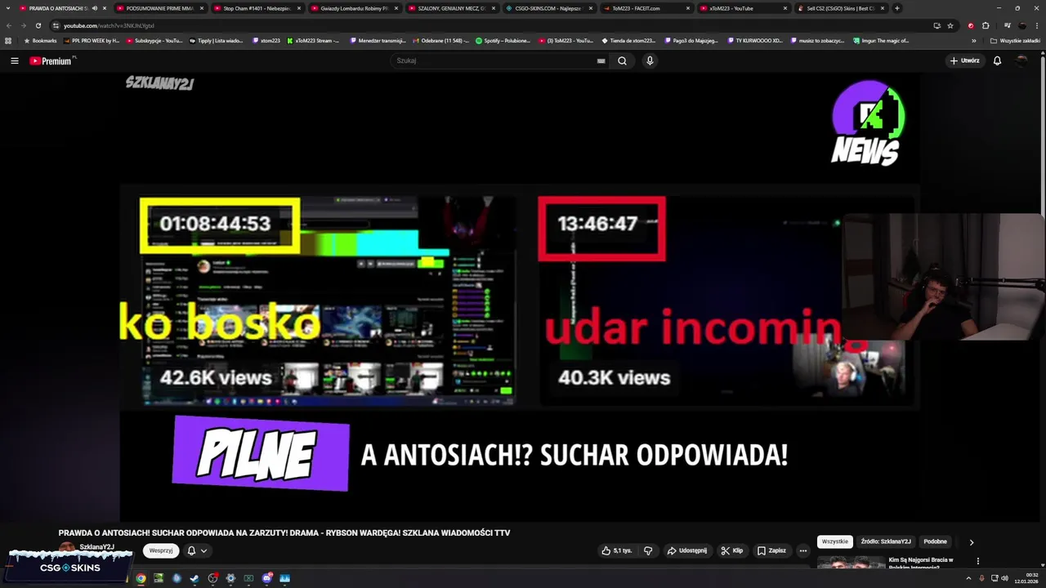Switch to the PODSUMOWANIE PRIME MMA browser tab
The width and height of the screenshot is (1046, 588).
pyautogui.click(x=159, y=8)
